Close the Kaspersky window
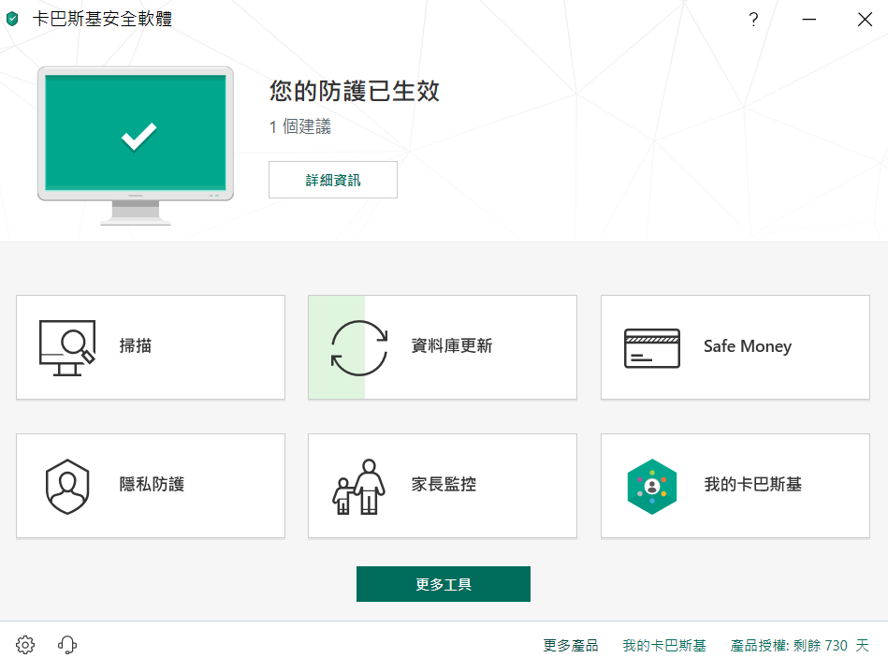 865,20
